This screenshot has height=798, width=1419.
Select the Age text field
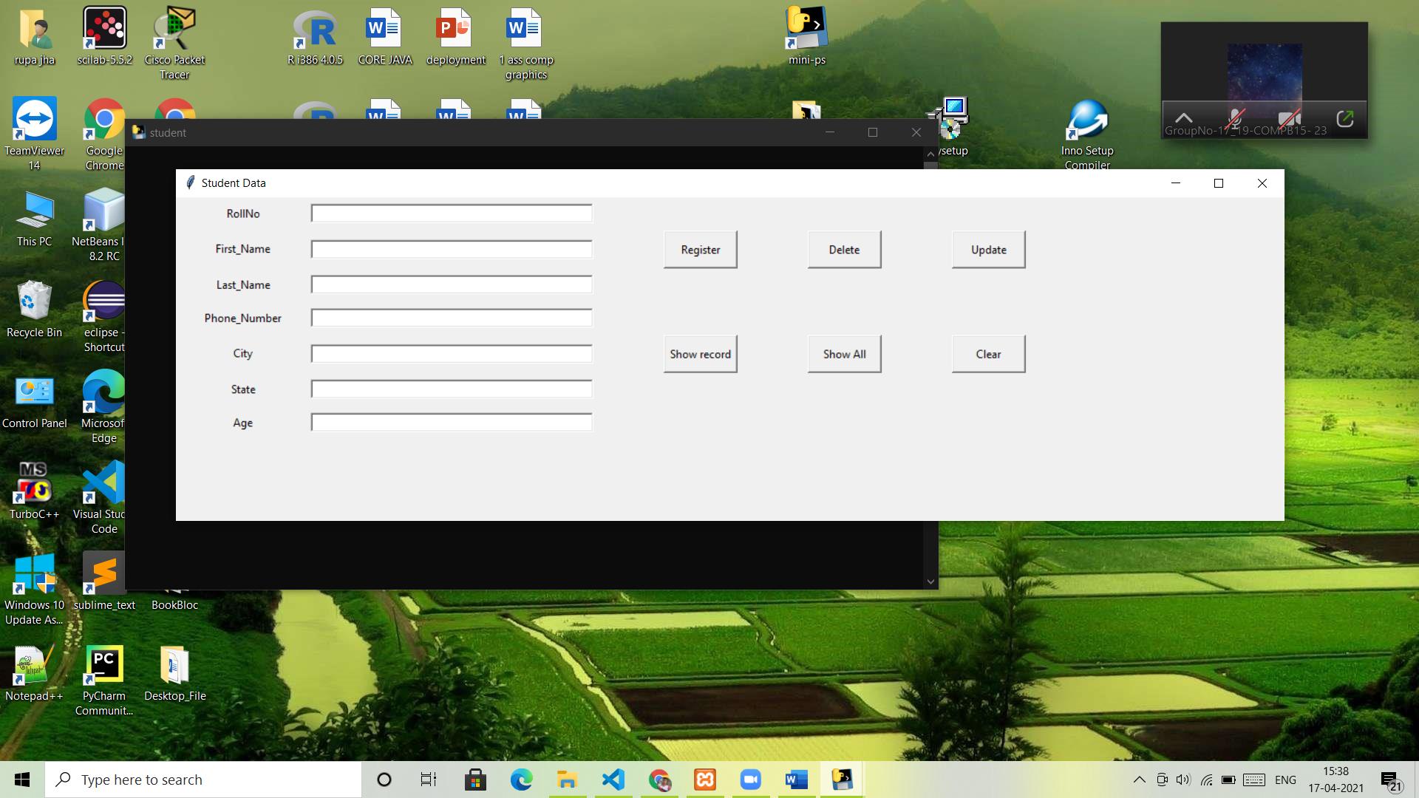451,423
